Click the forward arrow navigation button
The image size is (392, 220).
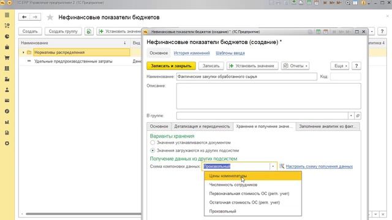pos(35,17)
